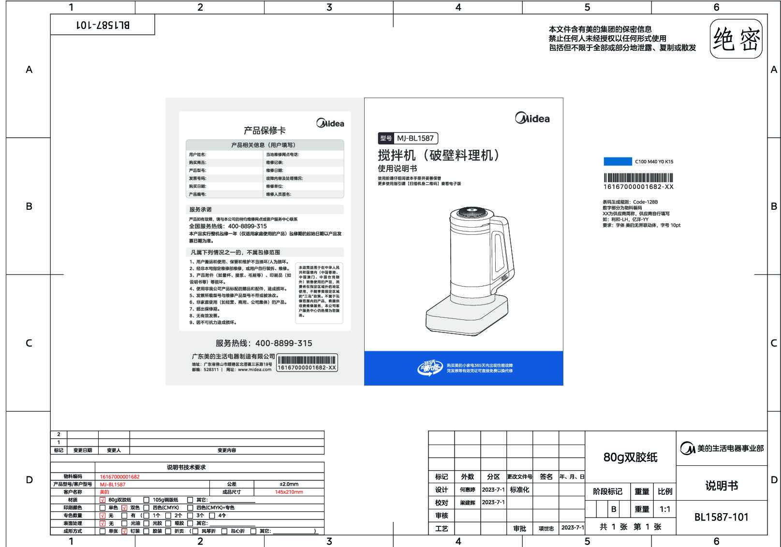Click the 凡属下列情况之一的，不属包修范围 heading
This screenshot has width=781, height=547.
(x=235, y=252)
